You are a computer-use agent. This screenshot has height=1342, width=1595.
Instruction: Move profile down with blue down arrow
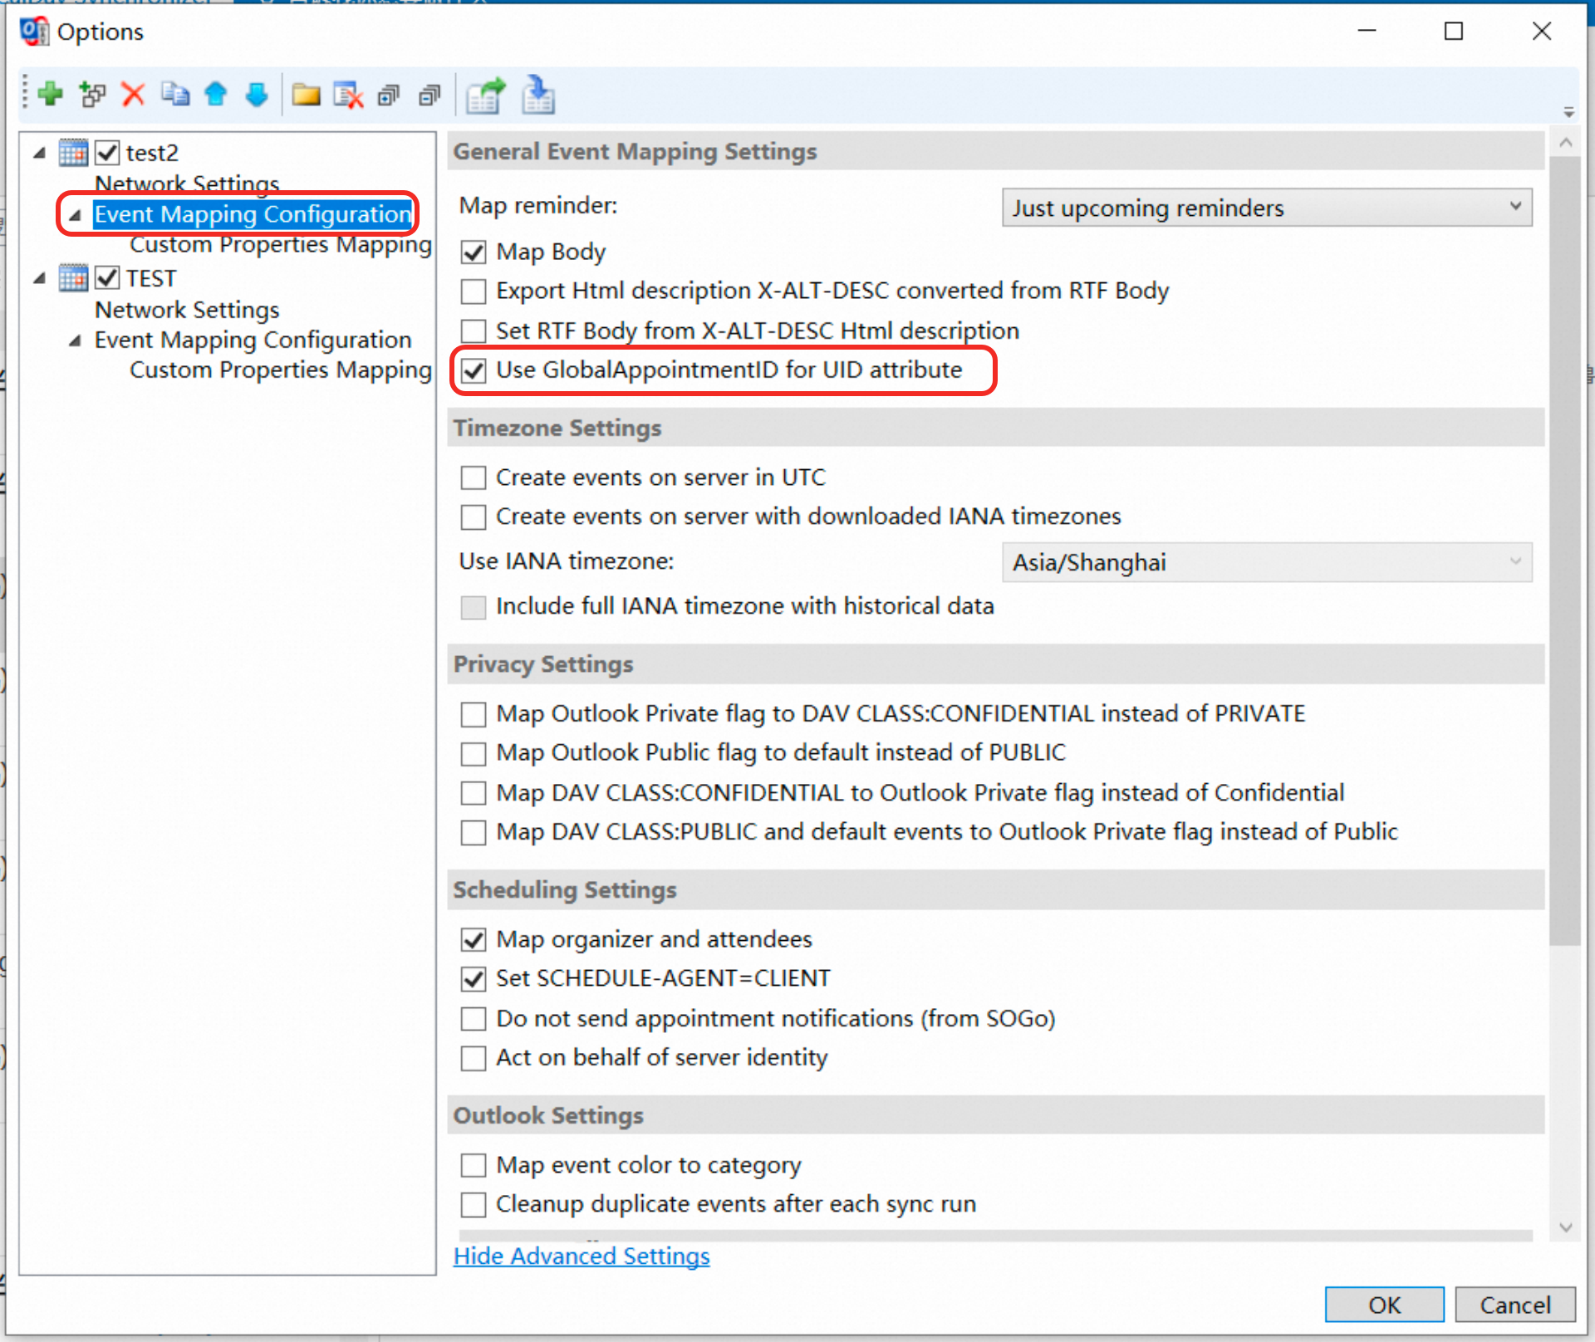pos(257,94)
